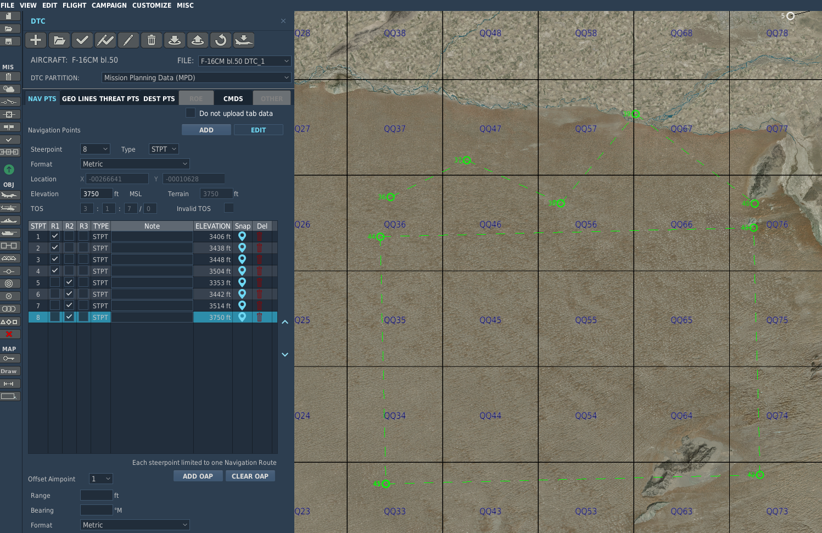Open the FILE dropdown showing F-16CM bl.50 DTC_1

click(x=244, y=61)
